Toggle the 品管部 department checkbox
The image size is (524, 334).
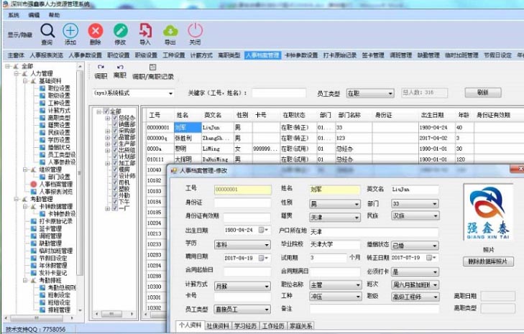pos(115,137)
